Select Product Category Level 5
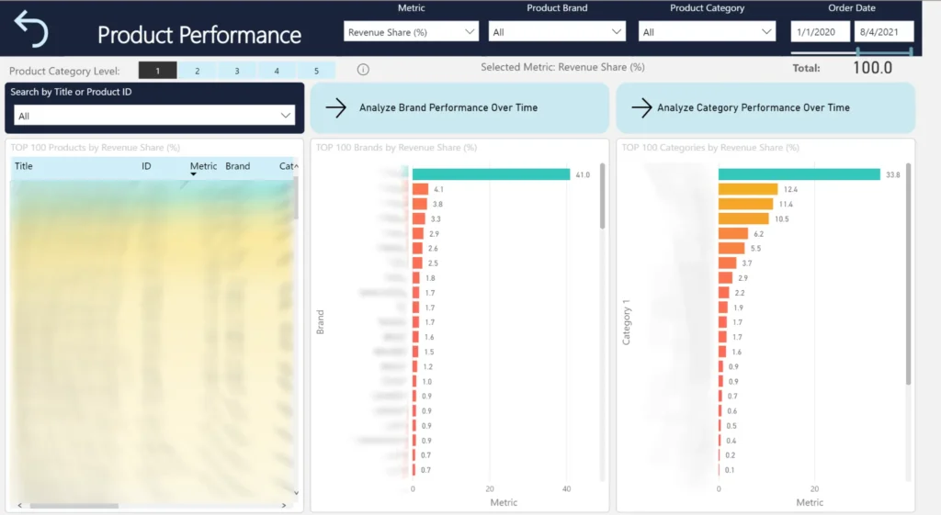 316,71
